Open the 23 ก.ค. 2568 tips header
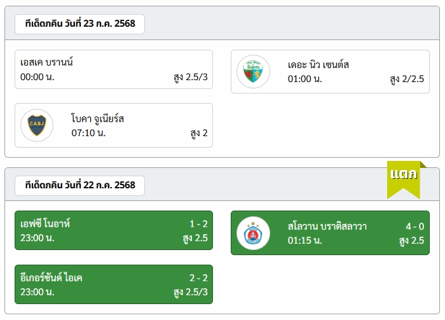The image size is (445, 320). pos(79,24)
